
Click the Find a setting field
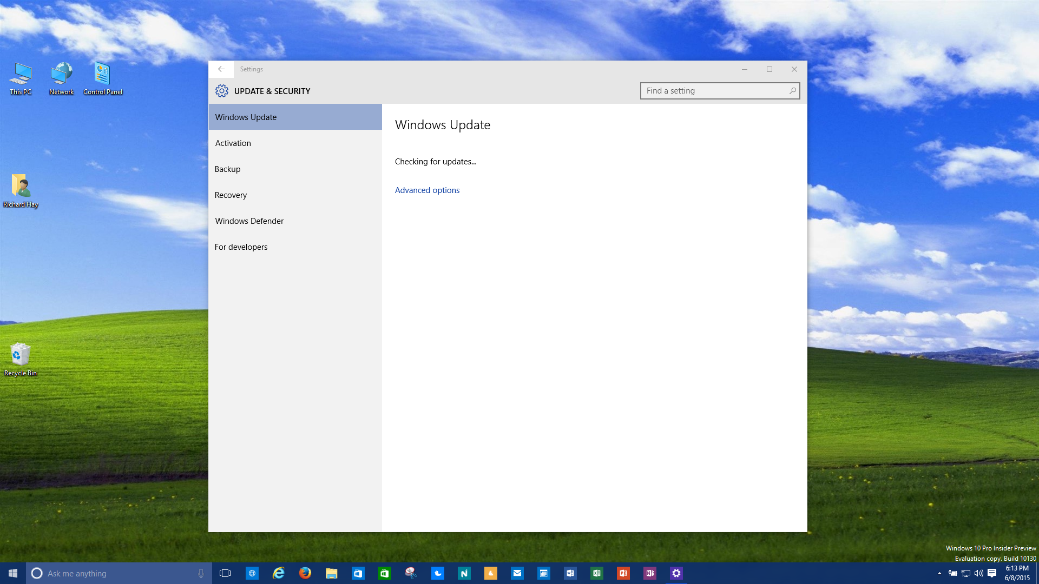(x=714, y=91)
